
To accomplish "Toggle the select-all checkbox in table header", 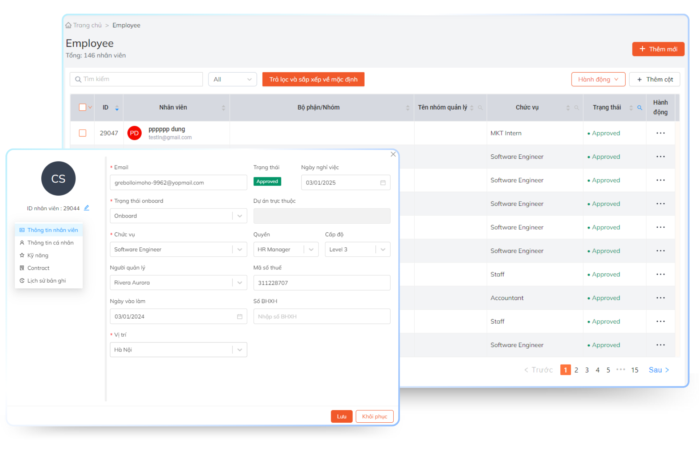I will tap(82, 107).
